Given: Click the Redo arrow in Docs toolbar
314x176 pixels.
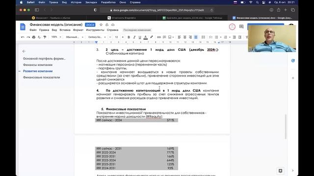Looking at the screenshot, I should click(28, 37).
